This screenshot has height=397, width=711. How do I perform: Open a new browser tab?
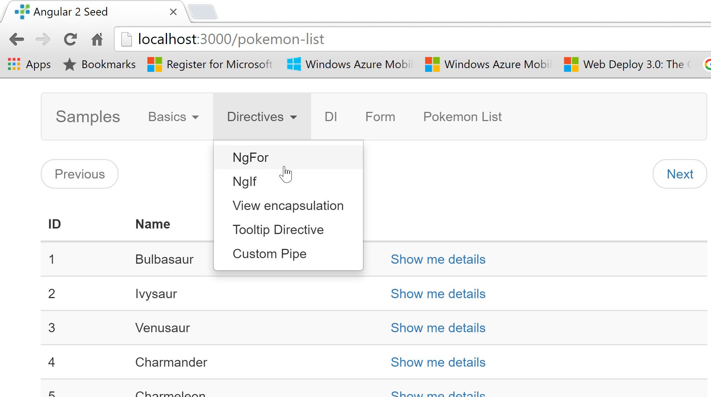203,12
